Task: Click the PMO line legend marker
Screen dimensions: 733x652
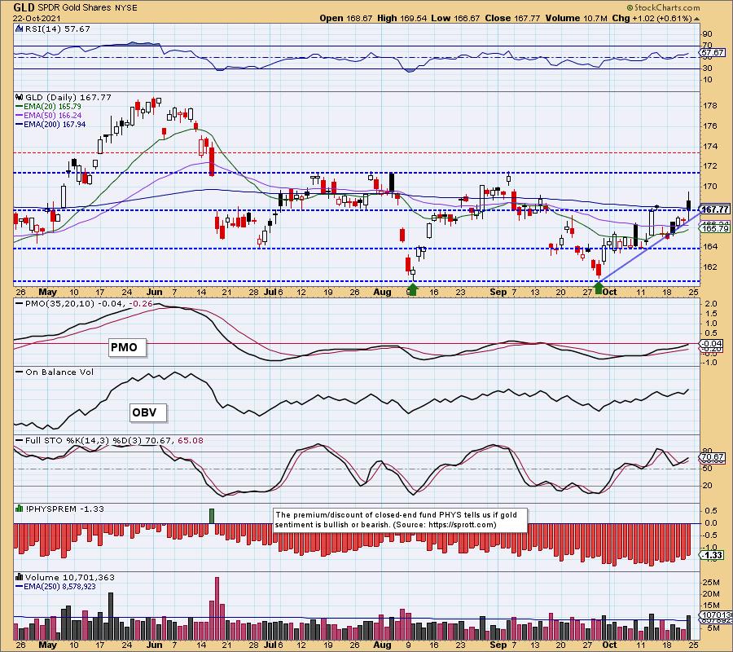Action: (x=20, y=303)
